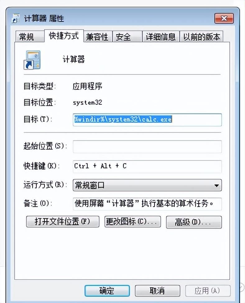
Task: Click the 取消 button
Action: (x=158, y=291)
